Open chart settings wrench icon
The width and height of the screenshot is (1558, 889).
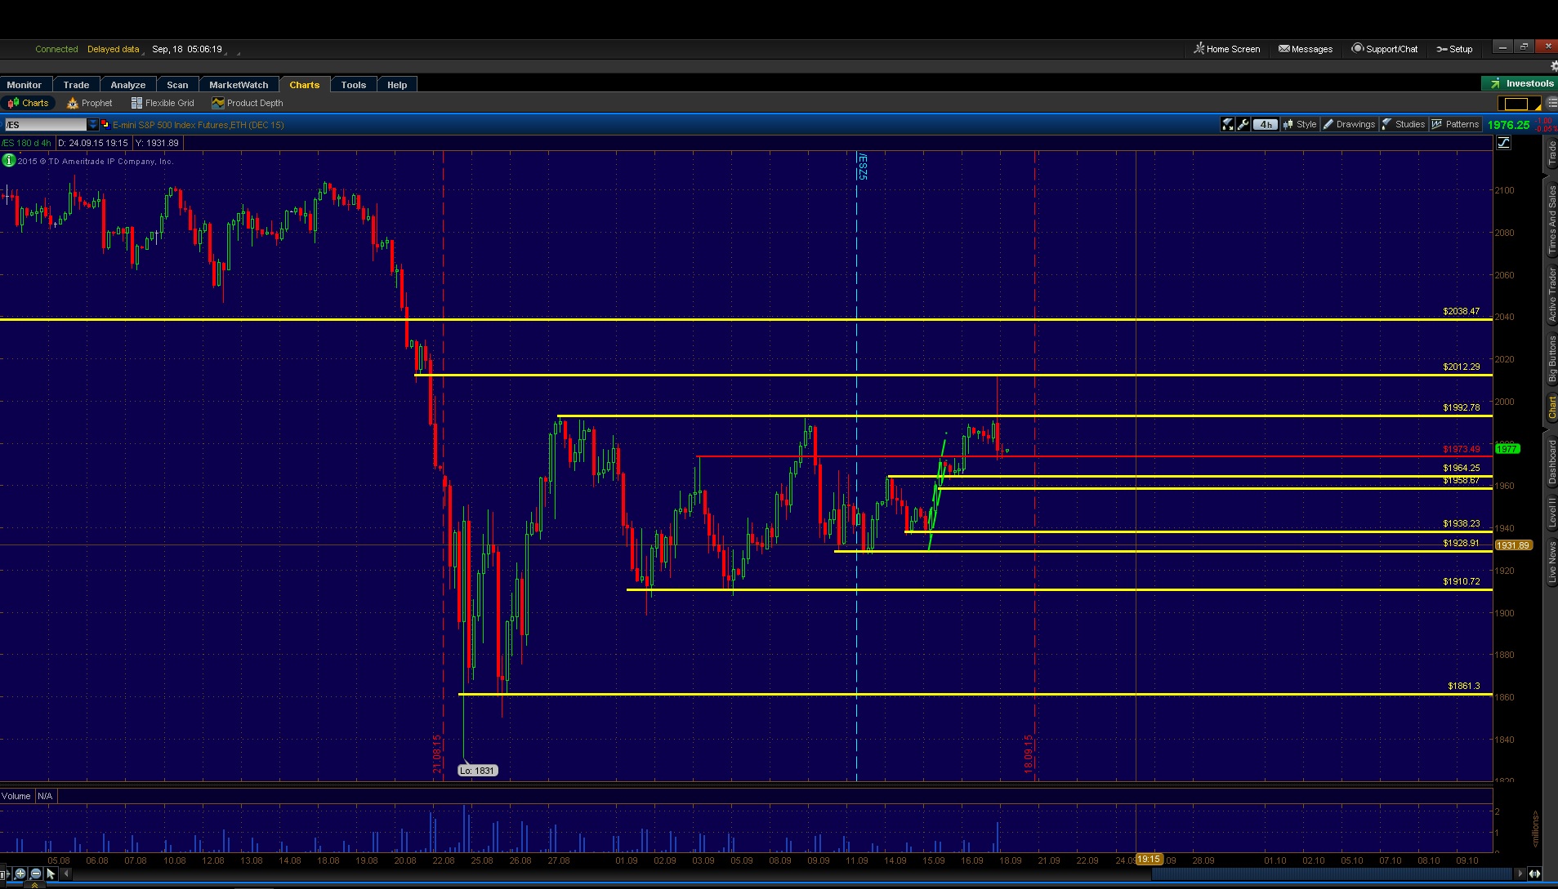[1243, 125]
